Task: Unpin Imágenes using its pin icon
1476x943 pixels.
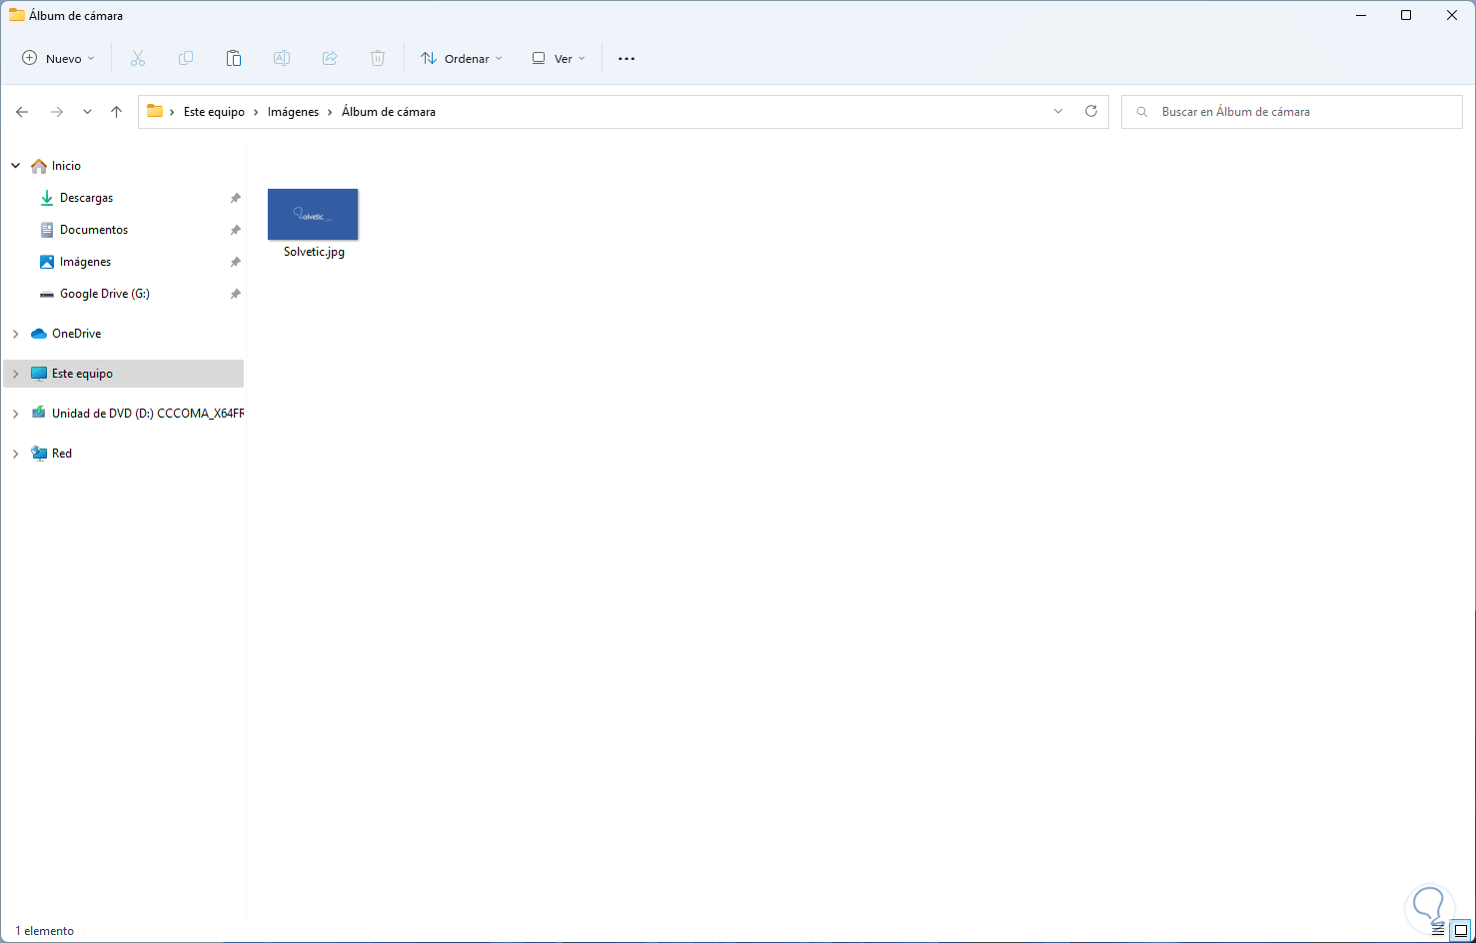Action: (236, 262)
